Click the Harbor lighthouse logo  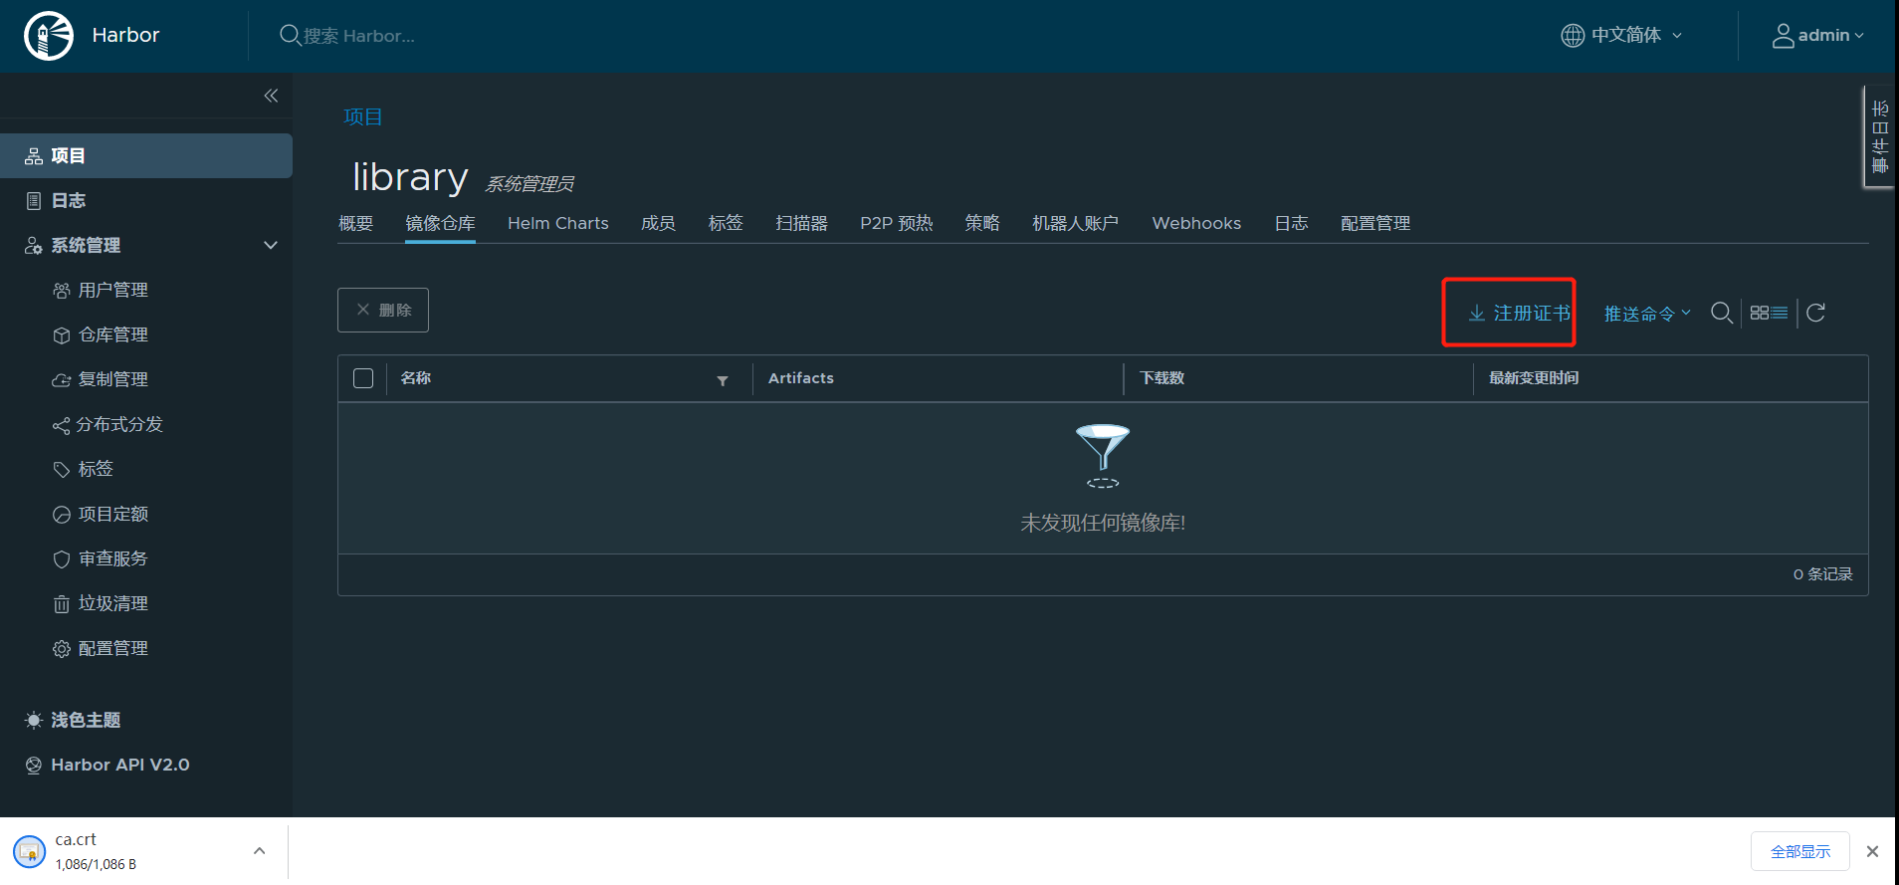[49, 36]
